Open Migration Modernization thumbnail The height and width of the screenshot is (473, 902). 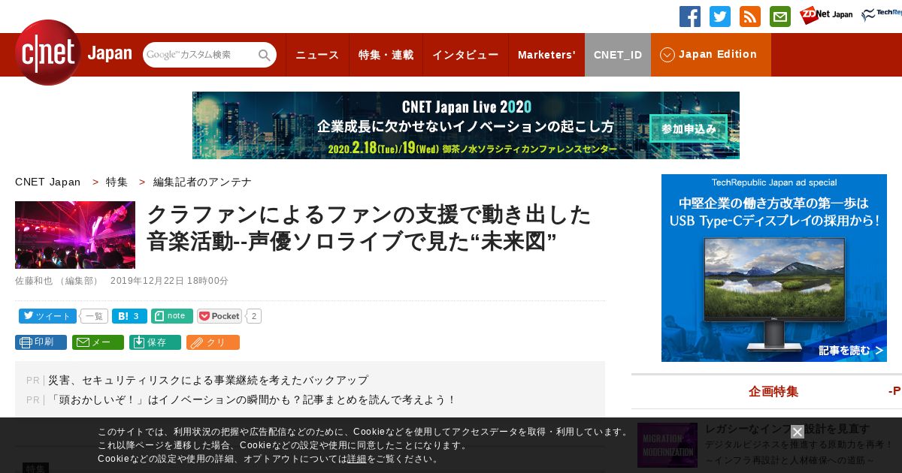pyautogui.click(x=667, y=444)
